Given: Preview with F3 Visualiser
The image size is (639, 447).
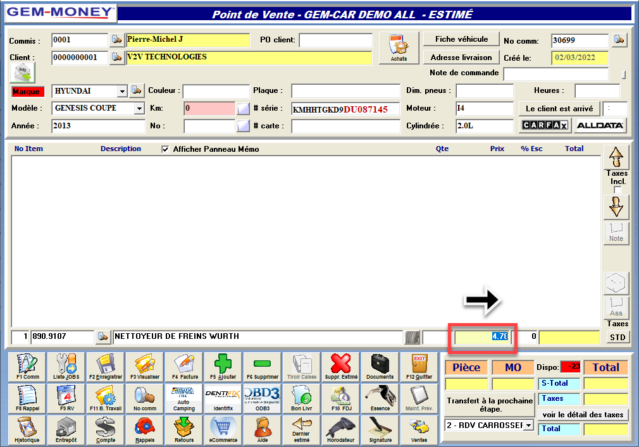Looking at the screenshot, I should click(145, 367).
